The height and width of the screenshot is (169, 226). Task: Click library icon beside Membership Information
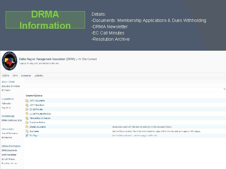[x=27, y=118]
